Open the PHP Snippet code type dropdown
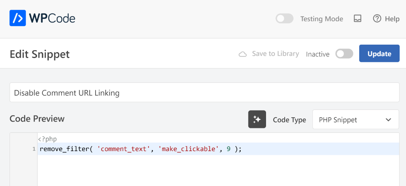Viewport: 406px width, 186px height. pyautogui.click(x=356, y=119)
